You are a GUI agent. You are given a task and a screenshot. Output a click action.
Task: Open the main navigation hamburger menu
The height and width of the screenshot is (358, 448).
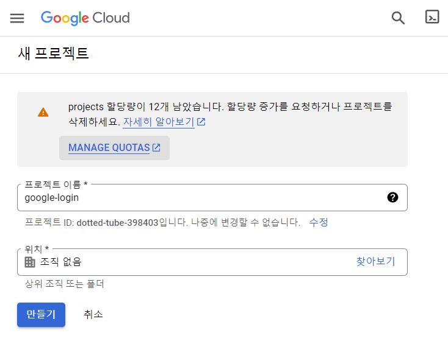point(17,18)
